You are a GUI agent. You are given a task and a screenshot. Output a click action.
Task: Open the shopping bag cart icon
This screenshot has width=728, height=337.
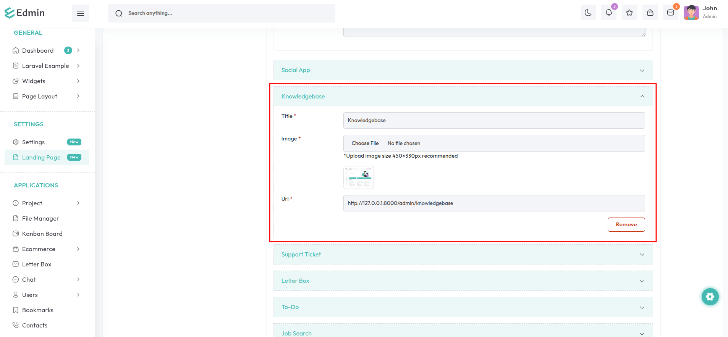coord(650,13)
